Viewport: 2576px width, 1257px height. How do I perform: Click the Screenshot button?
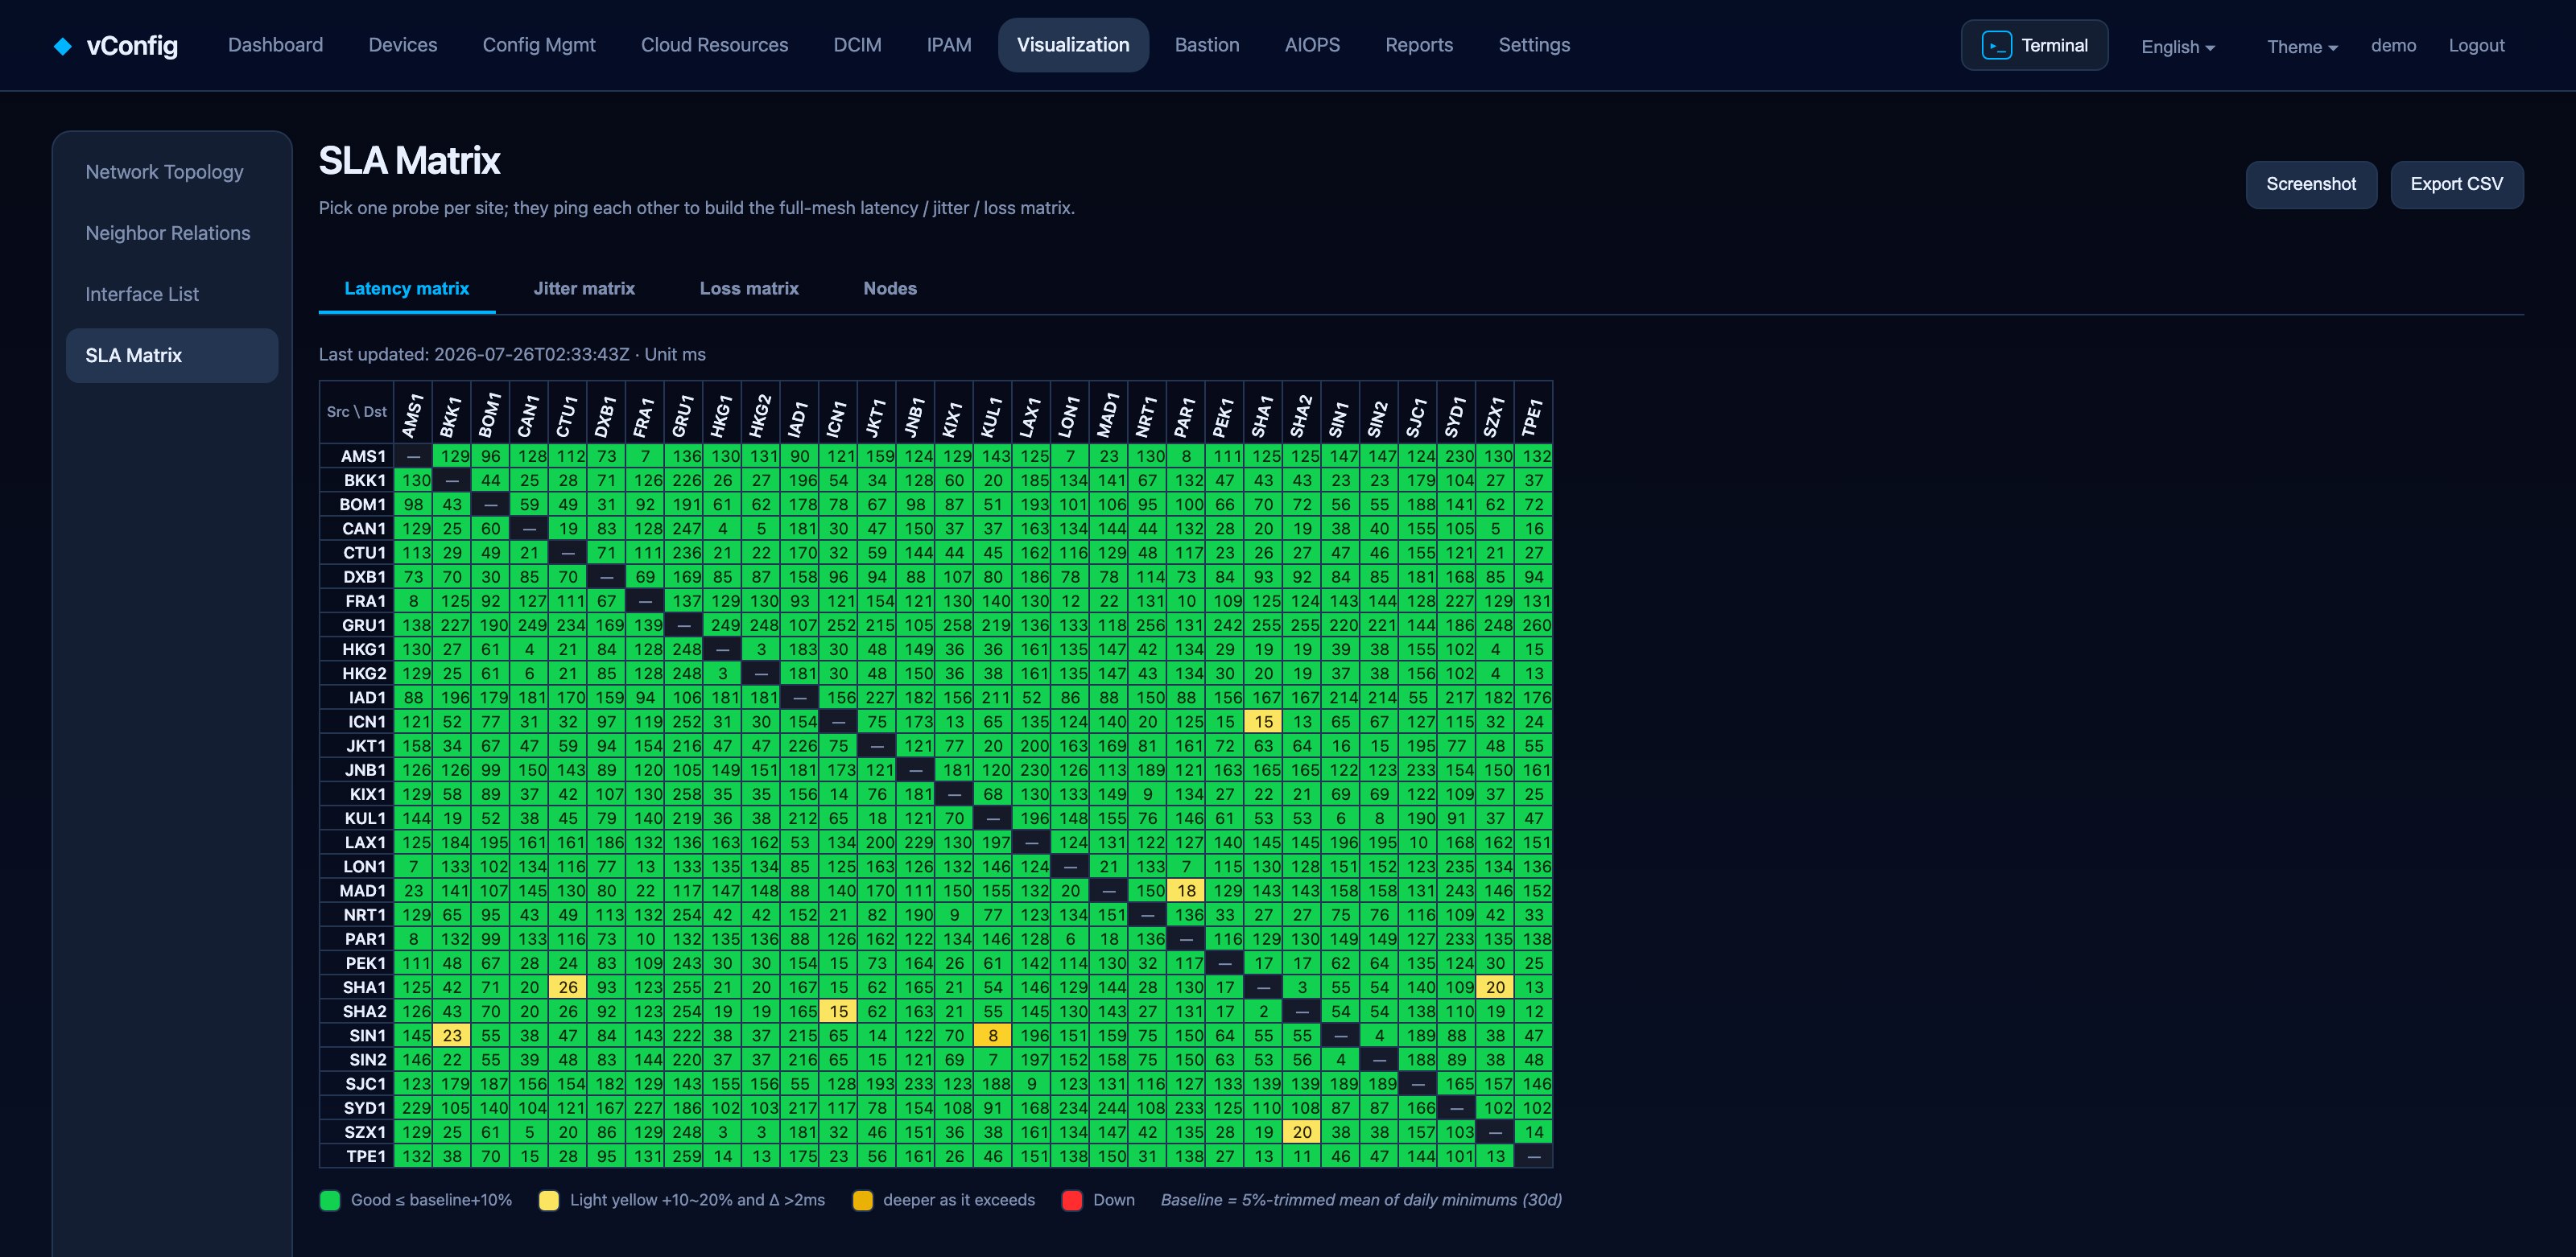coord(2311,184)
